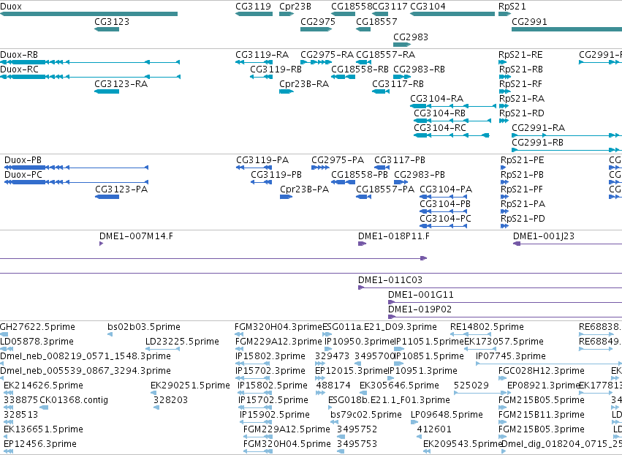Select the CG18557-RA transcript label
This screenshot has height=455, width=622.
point(386,54)
